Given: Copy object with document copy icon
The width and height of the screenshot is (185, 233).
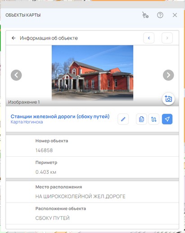Looking at the screenshot, I should click(x=141, y=119).
